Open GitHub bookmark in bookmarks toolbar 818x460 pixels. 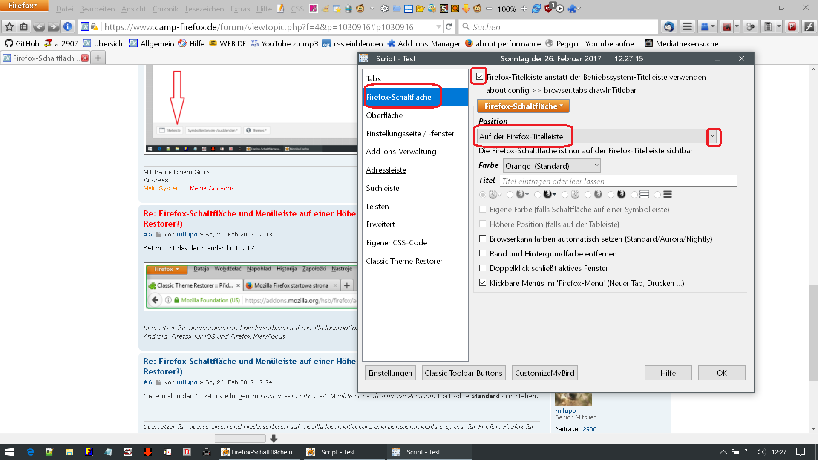(22, 43)
